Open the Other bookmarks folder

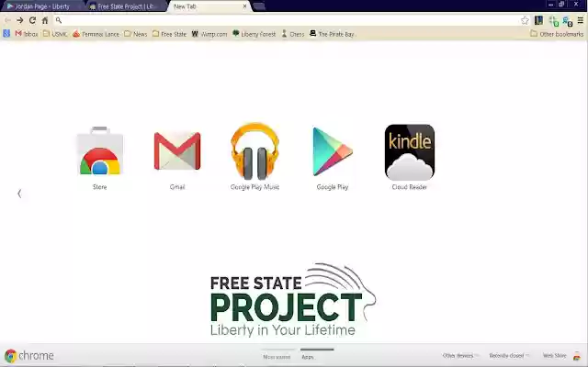pos(557,34)
